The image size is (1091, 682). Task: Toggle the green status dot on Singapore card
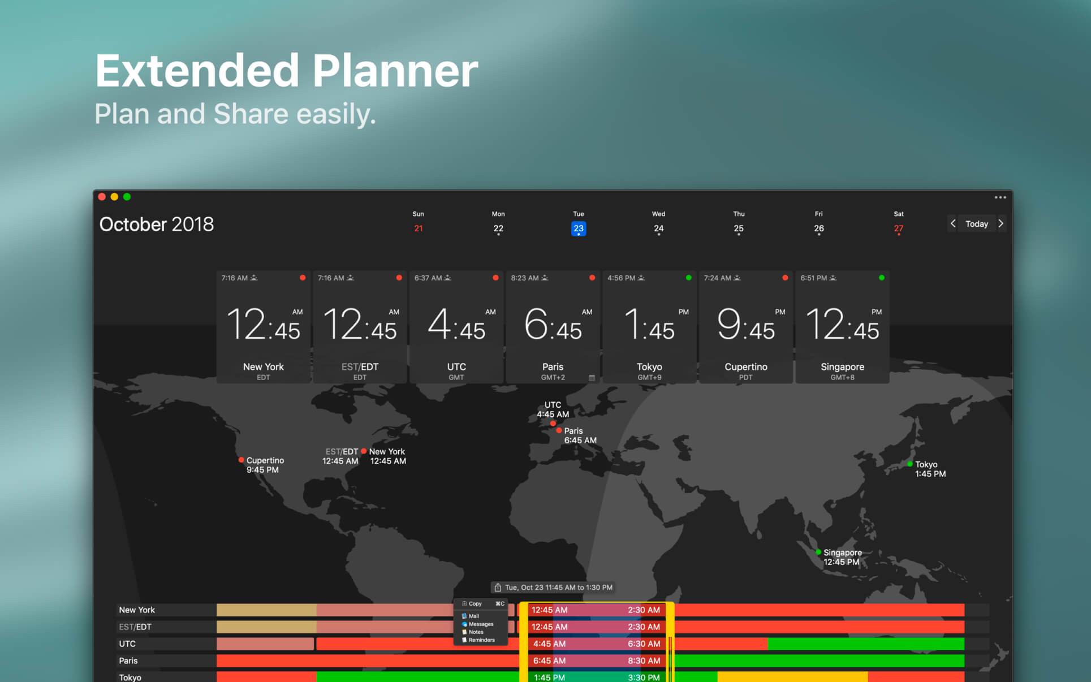click(x=881, y=278)
